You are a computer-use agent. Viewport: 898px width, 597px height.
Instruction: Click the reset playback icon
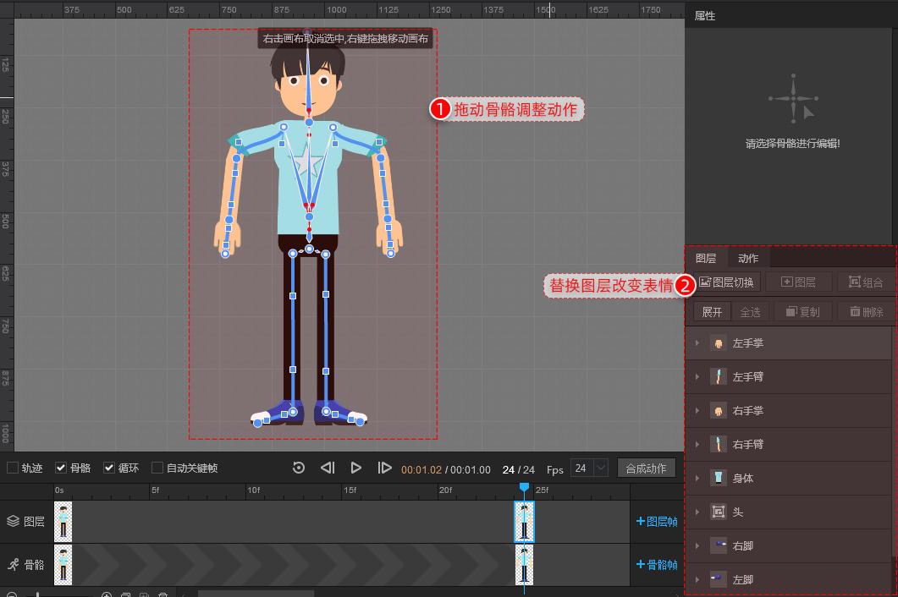tap(299, 468)
